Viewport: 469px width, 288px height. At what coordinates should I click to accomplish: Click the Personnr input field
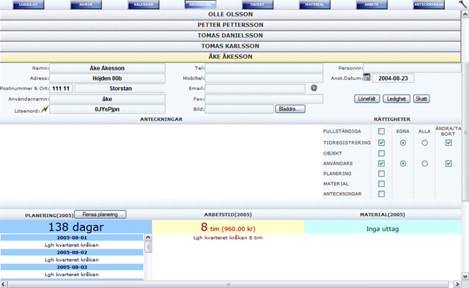(x=412, y=68)
